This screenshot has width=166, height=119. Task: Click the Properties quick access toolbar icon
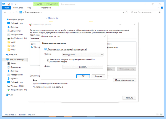[x=9, y=4]
